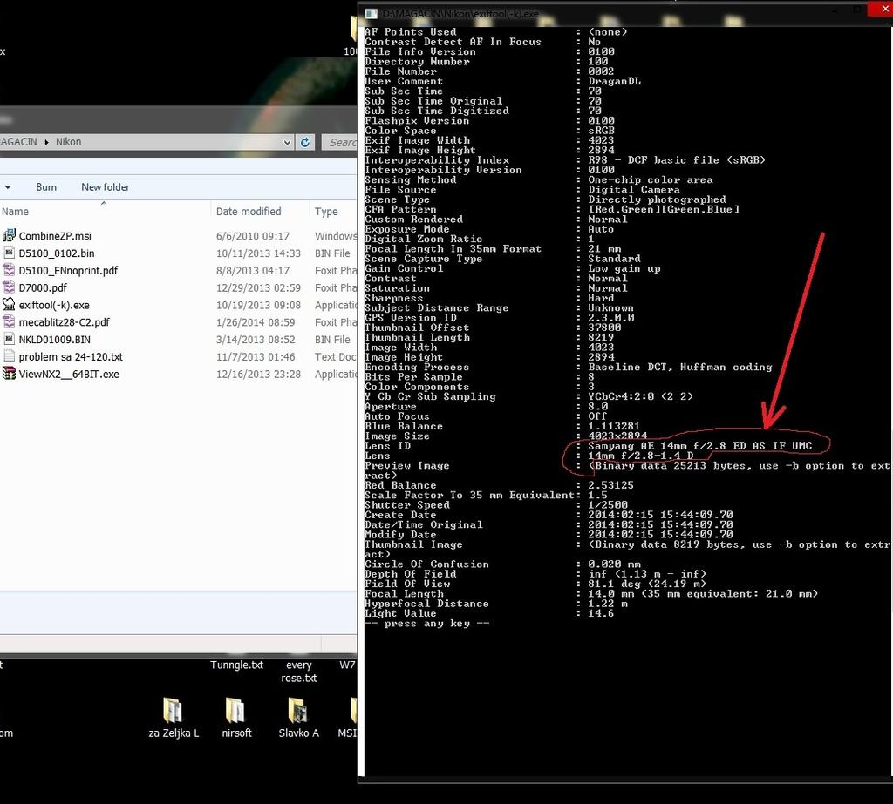Open the nirsoft desktop folder icon

tap(235, 710)
